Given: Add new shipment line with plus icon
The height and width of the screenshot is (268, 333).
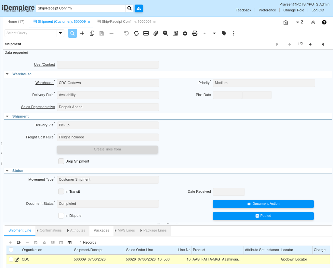Looking at the screenshot, I should pos(10,243).
